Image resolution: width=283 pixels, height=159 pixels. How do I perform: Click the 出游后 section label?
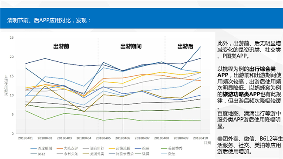pos(185,46)
